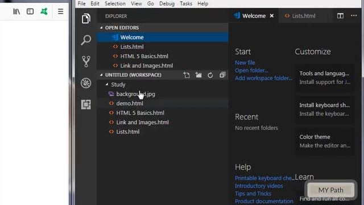Open the Extensions view in activity bar
The height and width of the screenshot is (205, 364).
tap(86, 104)
